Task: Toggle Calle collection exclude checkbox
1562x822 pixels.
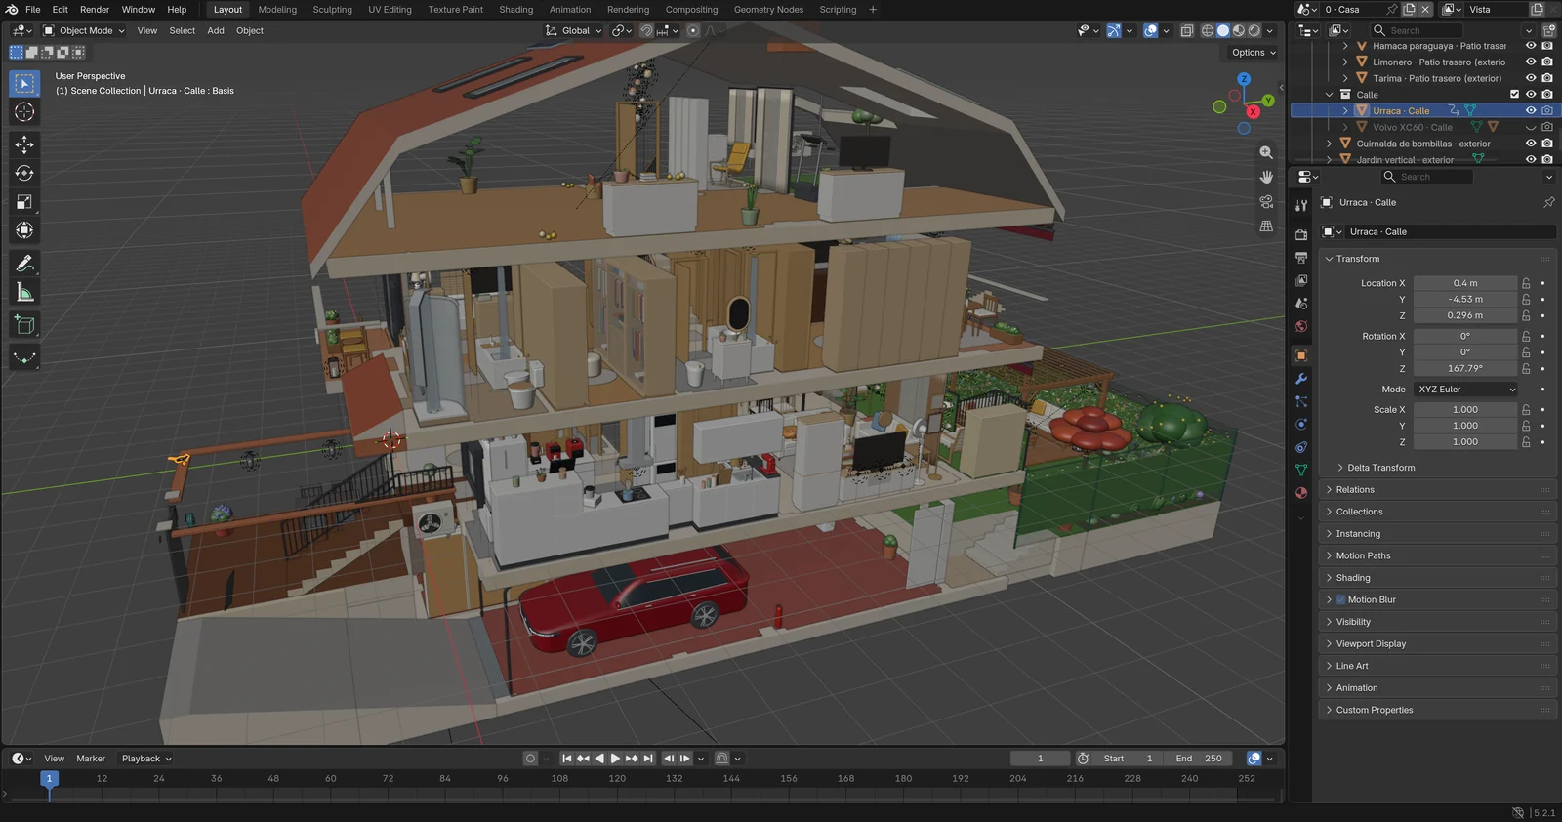Action: coord(1515,95)
